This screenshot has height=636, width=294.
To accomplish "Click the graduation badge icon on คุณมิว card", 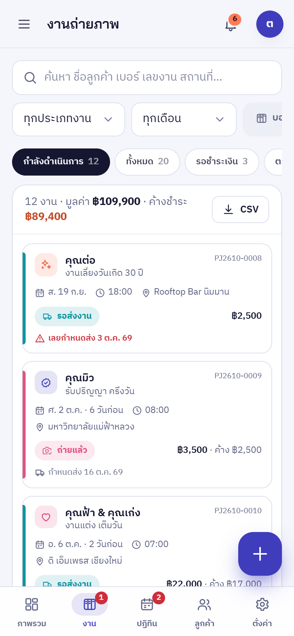I will (x=46, y=382).
